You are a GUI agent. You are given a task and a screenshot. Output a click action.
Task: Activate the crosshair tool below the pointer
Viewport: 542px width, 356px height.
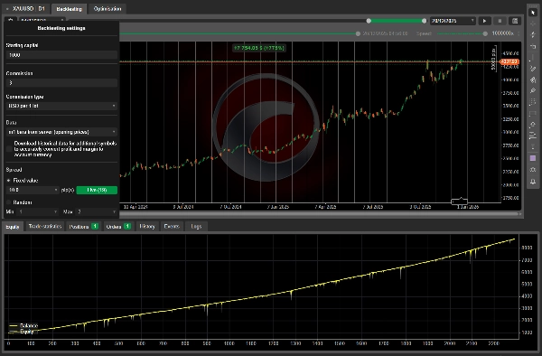533,23
